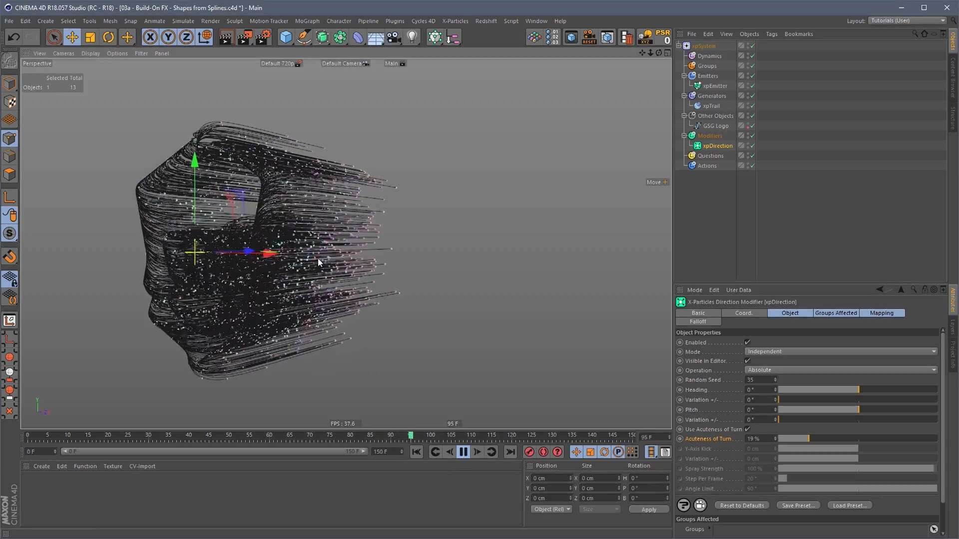Click the Apply button in coordinates panel

[649, 510]
